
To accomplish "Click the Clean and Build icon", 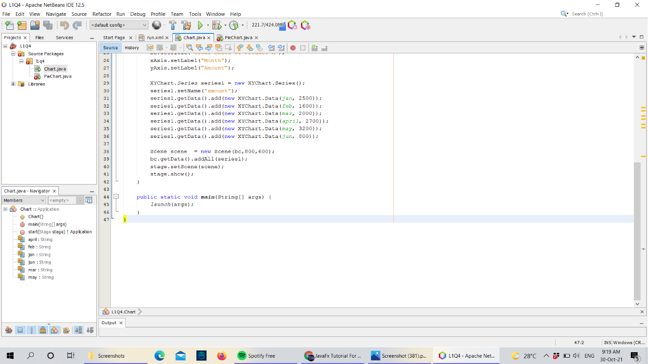I will 186,25.
